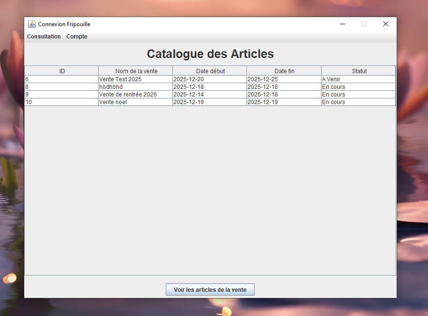Click the Catalogue des Articles title
Image resolution: width=428 pixels, height=316 pixels.
tap(210, 54)
